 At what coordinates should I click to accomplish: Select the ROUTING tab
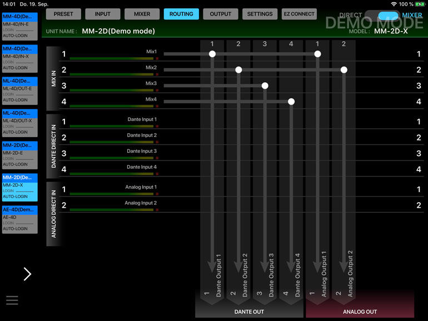click(181, 14)
